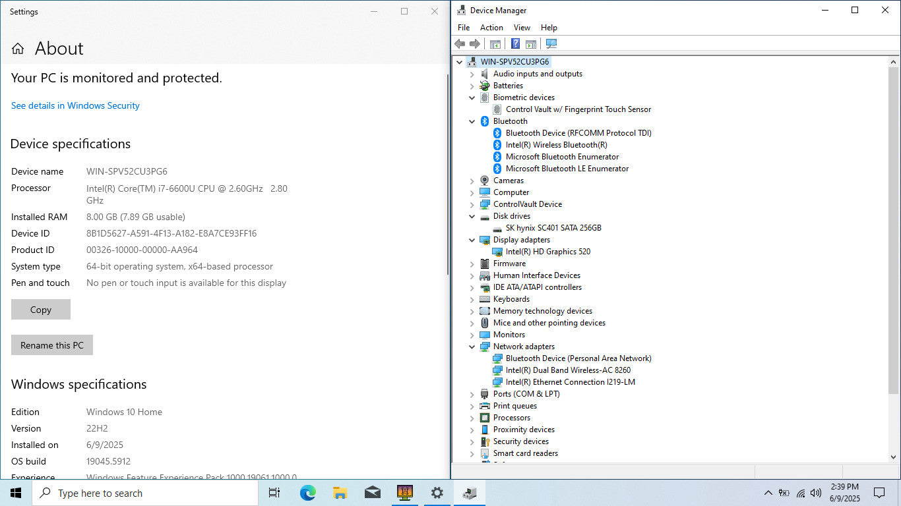
Task: Open Microsoft Edge from the taskbar
Action: (307, 493)
